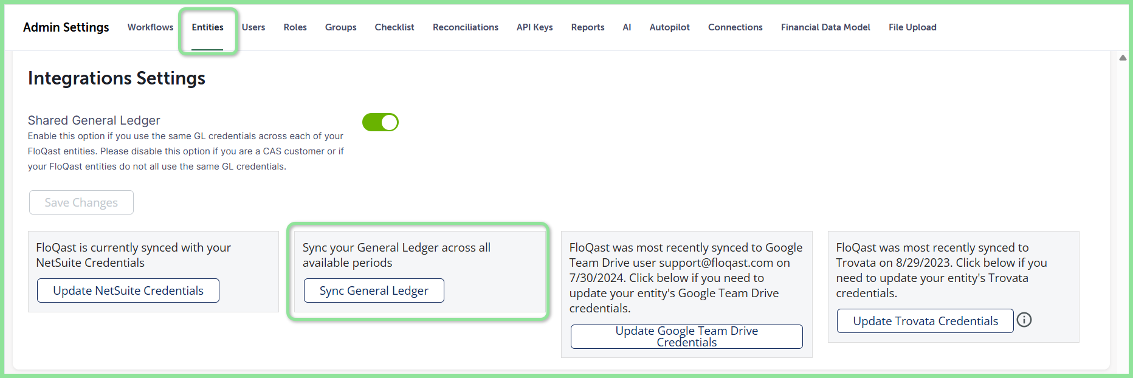Open the API Keys tab
This screenshot has height=378, width=1133.
534,27
